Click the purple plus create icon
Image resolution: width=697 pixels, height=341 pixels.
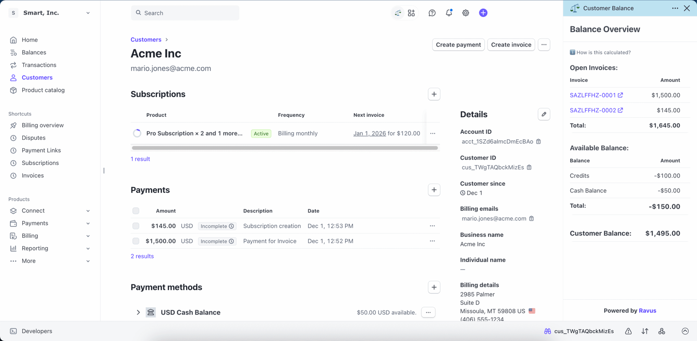[x=483, y=13]
